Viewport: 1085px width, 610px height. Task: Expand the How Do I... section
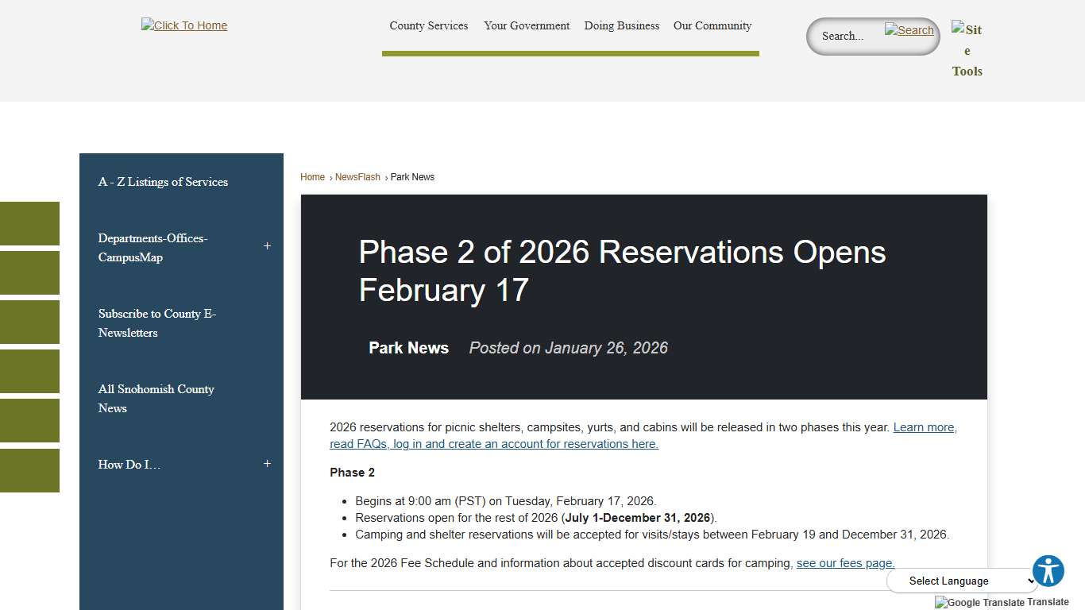[267, 463]
